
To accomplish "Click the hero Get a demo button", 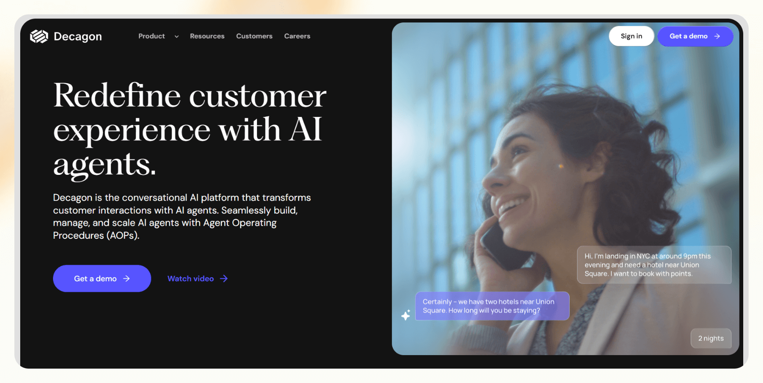I will point(102,278).
